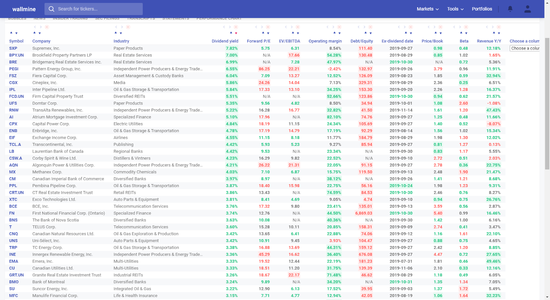Sort EV/EBITDA descending
The width and height of the screenshot is (550, 300).
coord(298,33)
